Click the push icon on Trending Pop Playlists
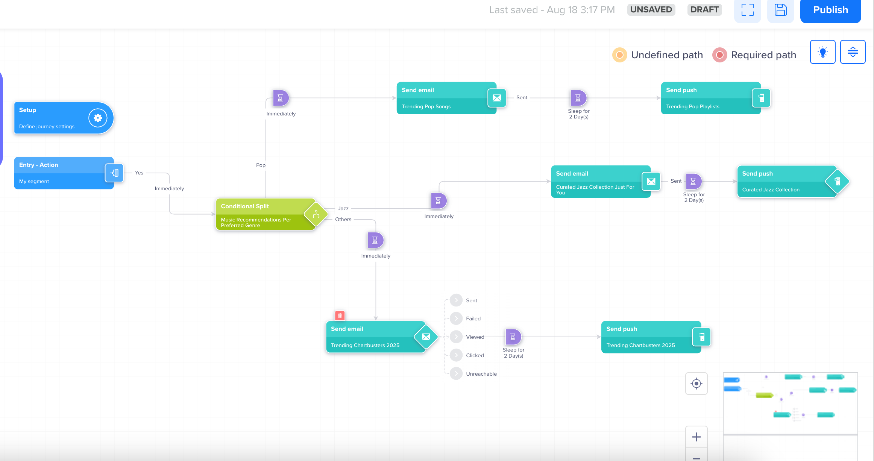Image resolution: width=874 pixels, height=461 pixels. click(762, 98)
